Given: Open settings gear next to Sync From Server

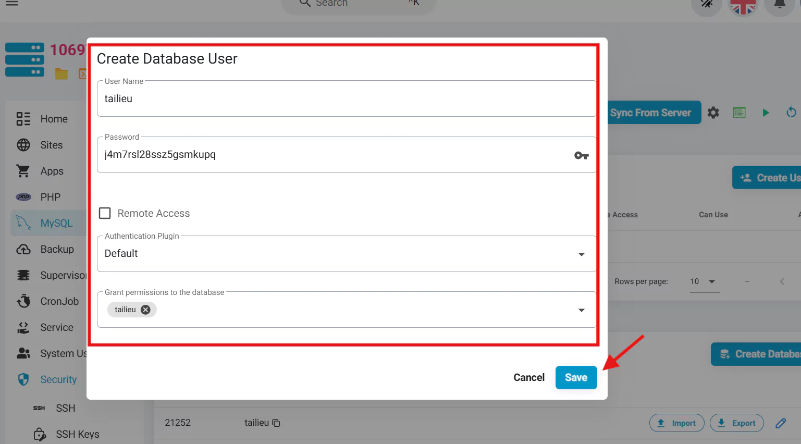Looking at the screenshot, I should point(713,113).
